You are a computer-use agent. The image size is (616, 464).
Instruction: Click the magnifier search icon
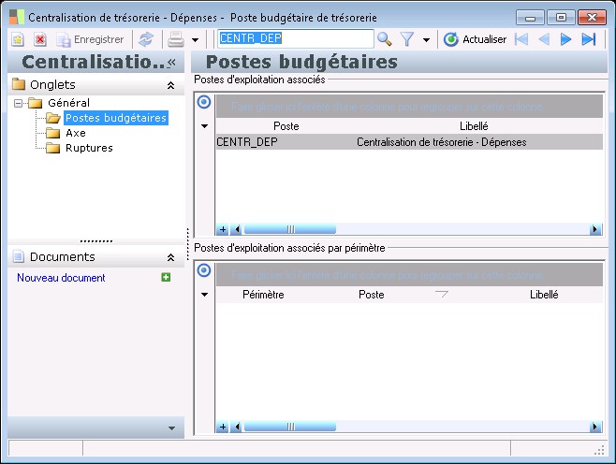[x=384, y=39]
